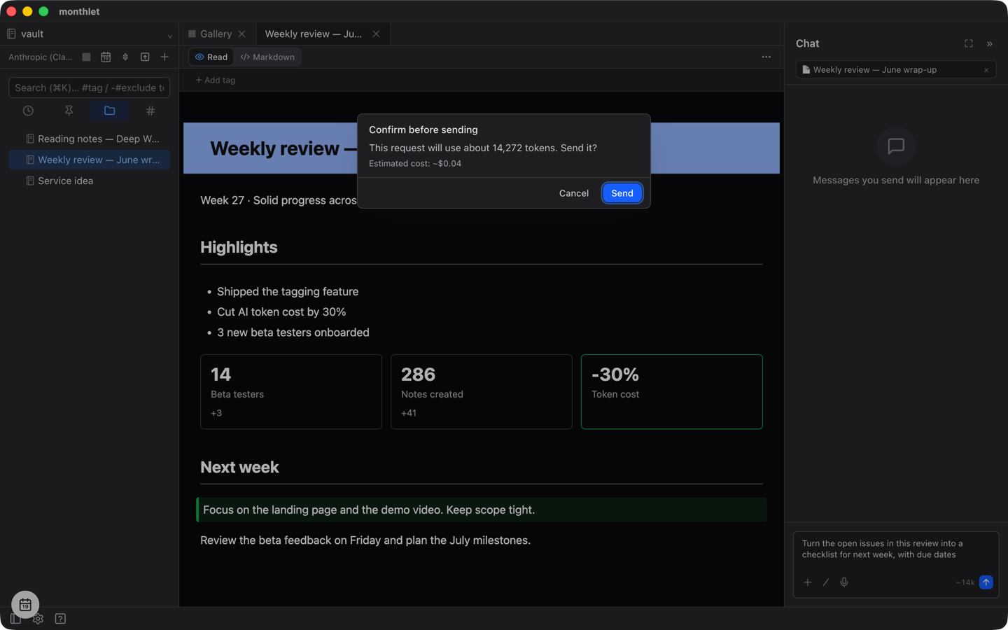Open the daily note calendar icon in sidebar toolbar

[x=106, y=57]
